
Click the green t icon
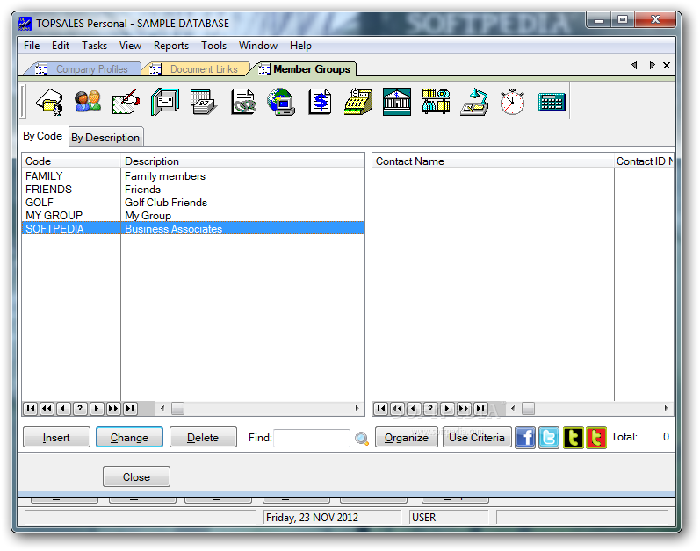tap(574, 437)
